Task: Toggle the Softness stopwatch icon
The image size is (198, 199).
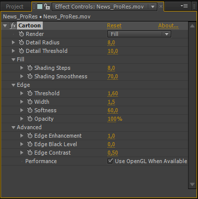Action: coord(30,110)
